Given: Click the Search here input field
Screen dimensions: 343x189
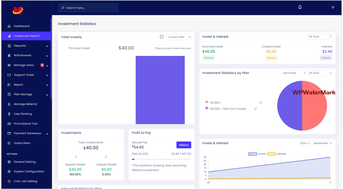Looking at the screenshot, I should tap(88, 8).
